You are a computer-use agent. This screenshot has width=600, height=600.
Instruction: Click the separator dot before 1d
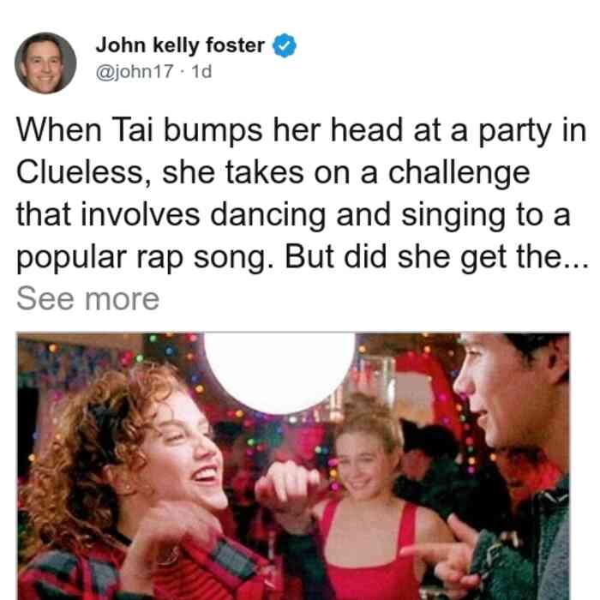183,71
